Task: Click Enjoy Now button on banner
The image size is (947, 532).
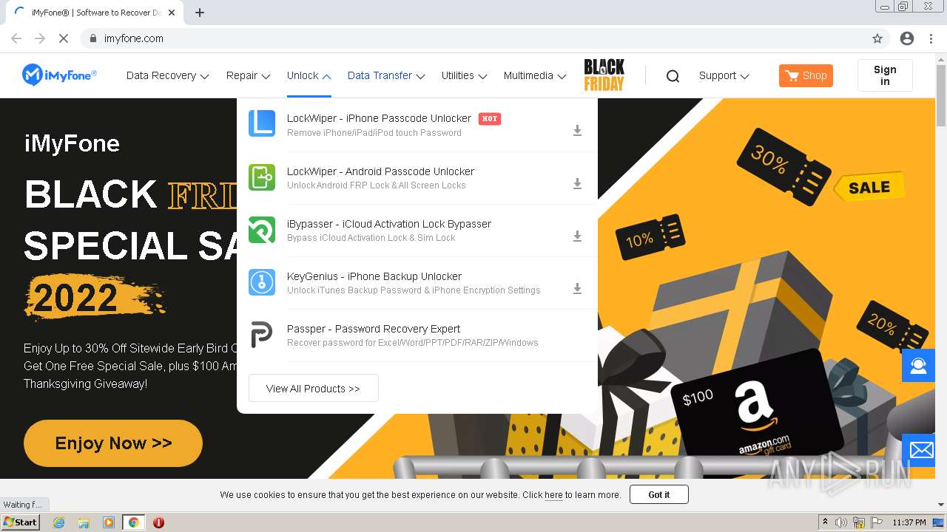Action: coord(113,443)
